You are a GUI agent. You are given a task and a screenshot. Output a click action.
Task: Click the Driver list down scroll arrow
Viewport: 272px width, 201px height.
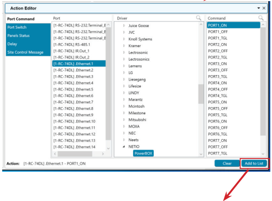pyautogui.click(x=201, y=154)
